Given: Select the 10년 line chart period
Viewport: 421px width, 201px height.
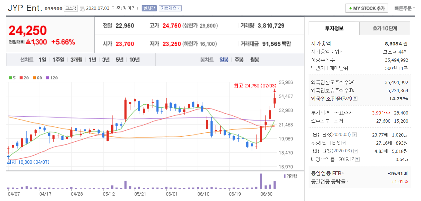Looking at the screenshot, I should (135, 60).
